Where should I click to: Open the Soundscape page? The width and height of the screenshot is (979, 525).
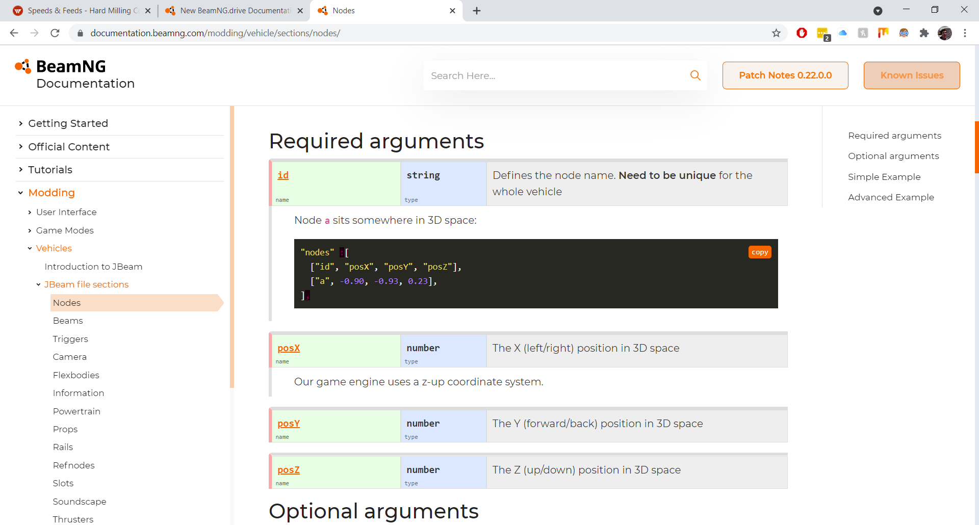(80, 502)
